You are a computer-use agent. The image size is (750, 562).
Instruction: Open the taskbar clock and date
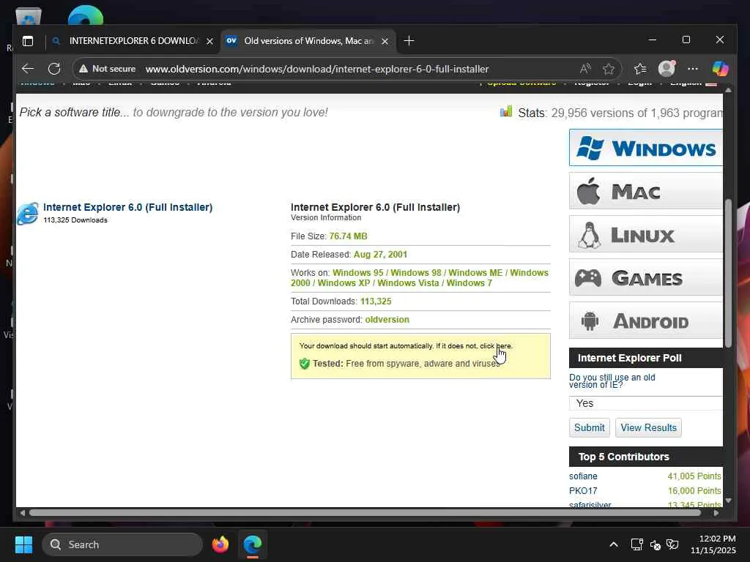pos(713,544)
